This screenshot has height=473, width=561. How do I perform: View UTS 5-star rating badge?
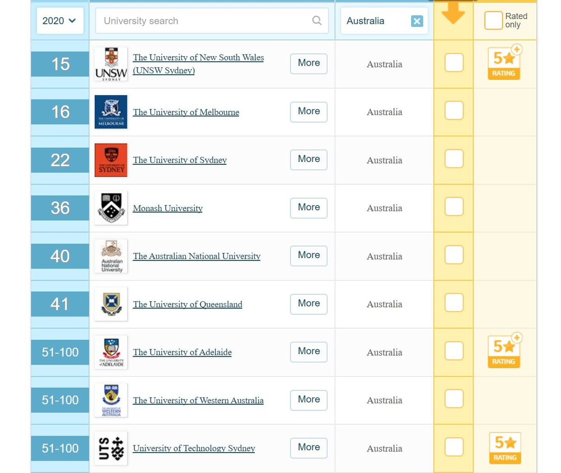pos(505,448)
